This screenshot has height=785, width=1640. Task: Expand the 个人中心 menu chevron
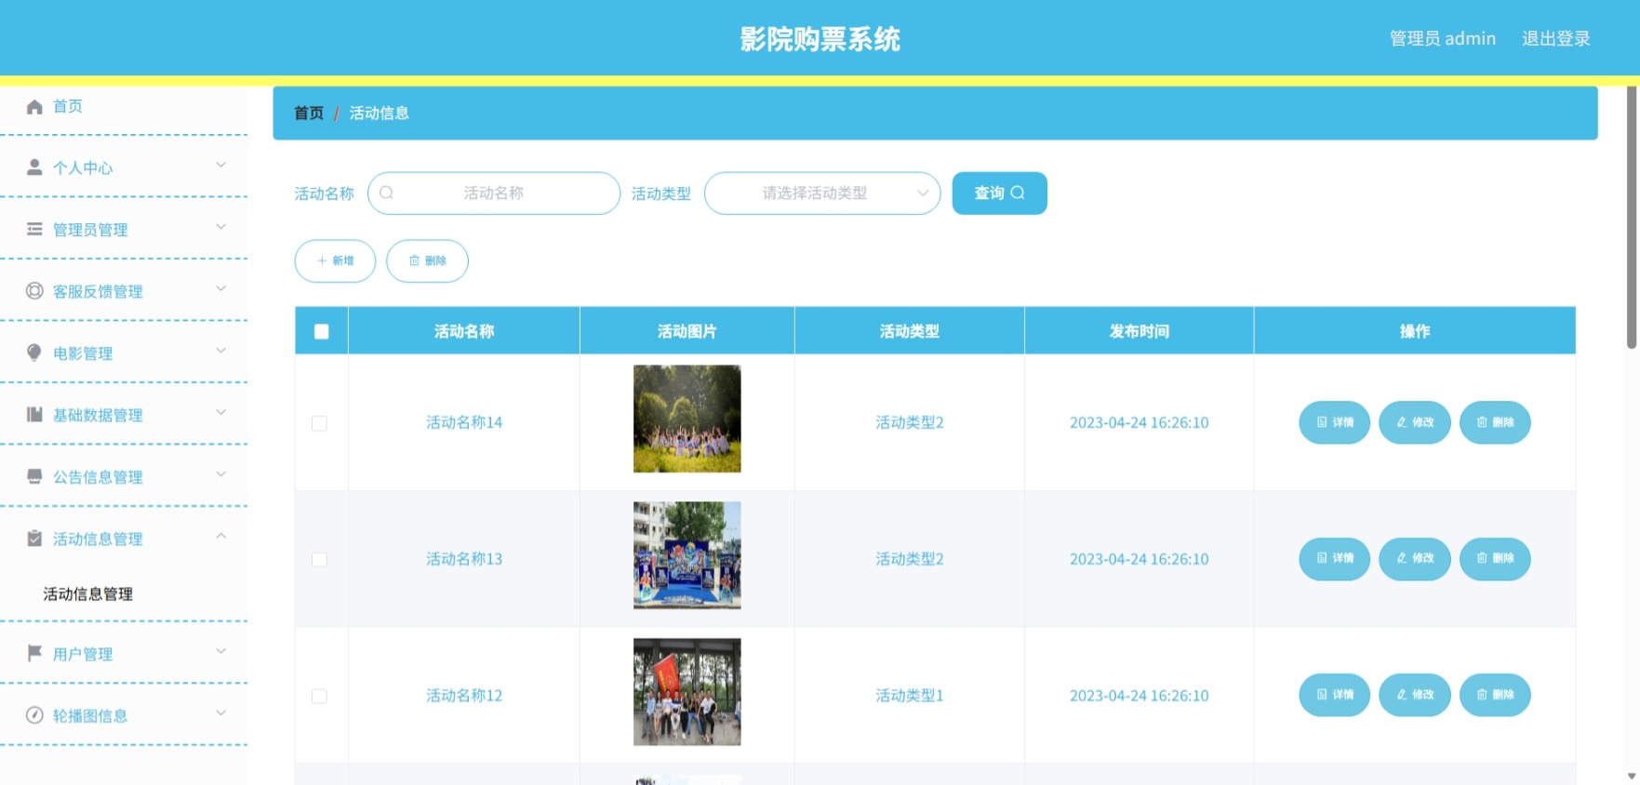pyautogui.click(x=221, y=165)
